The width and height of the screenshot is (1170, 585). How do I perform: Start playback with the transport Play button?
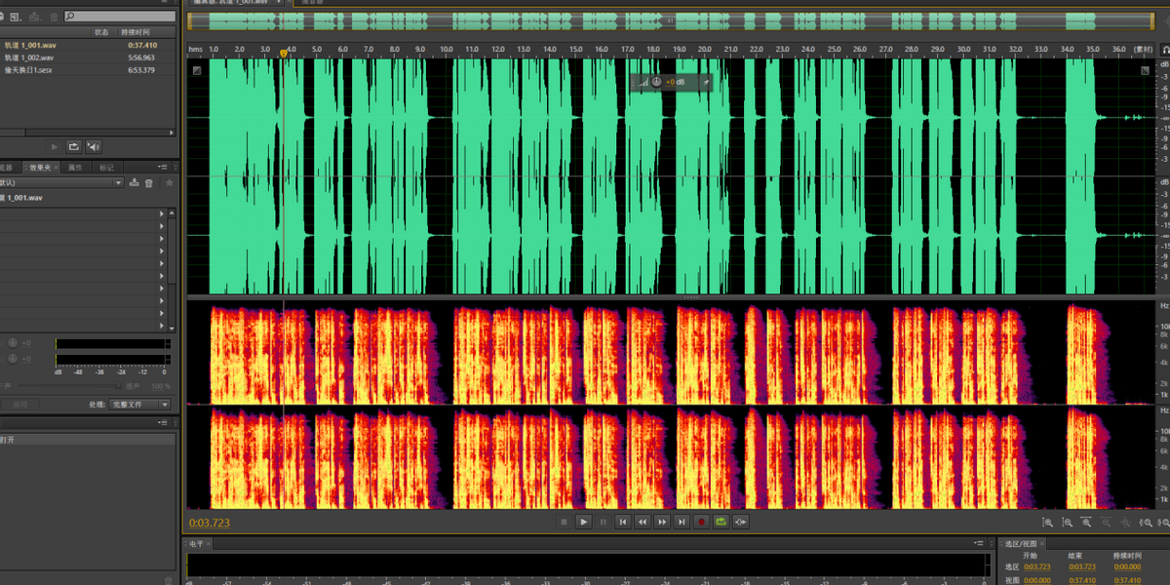tap(583, 522)
